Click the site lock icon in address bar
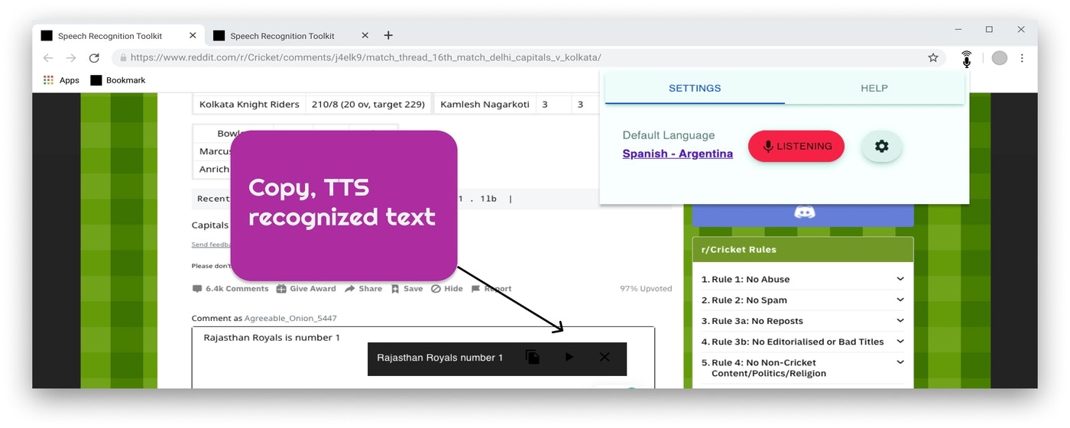This screenshot has width=1070, height=428. [122, 58]
